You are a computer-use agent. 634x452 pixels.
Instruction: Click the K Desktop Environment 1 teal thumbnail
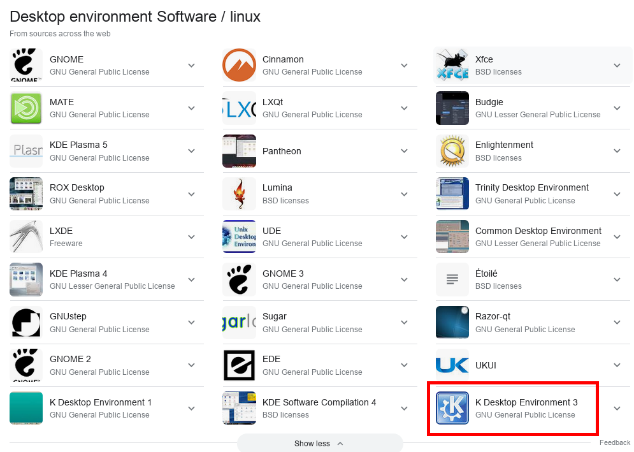pos(26,408)
